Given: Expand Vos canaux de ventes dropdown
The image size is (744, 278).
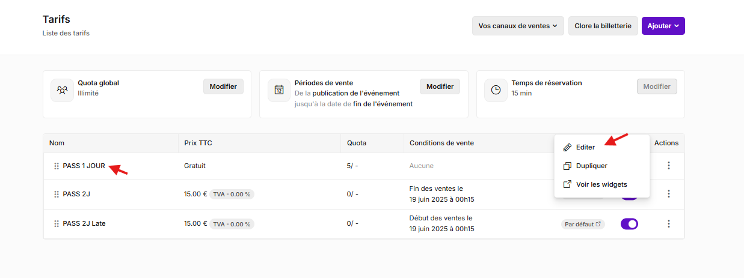Looking at the screenshot, I should pos(518,26).
